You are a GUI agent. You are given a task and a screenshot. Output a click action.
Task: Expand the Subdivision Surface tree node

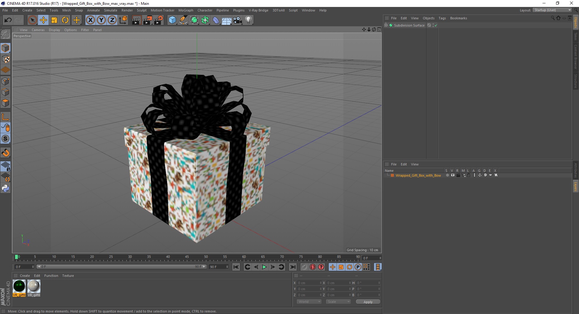coord(386,25)
